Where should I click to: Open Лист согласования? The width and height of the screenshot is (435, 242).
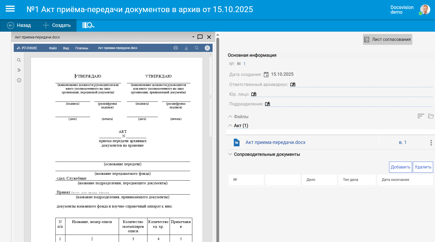388,40
